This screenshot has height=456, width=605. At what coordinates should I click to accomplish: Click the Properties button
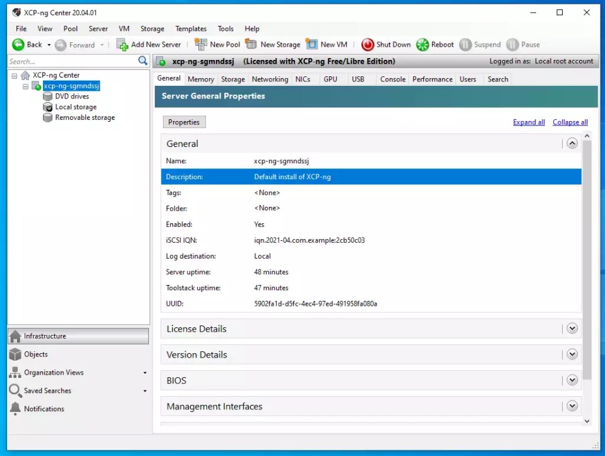click(184, 122)
